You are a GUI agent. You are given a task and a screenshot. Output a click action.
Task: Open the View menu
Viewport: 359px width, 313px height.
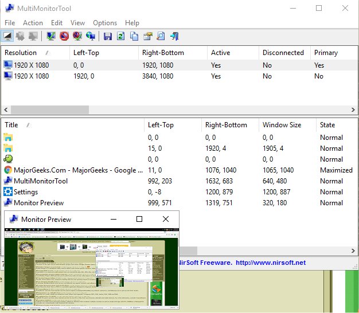(x=77, y=23)
